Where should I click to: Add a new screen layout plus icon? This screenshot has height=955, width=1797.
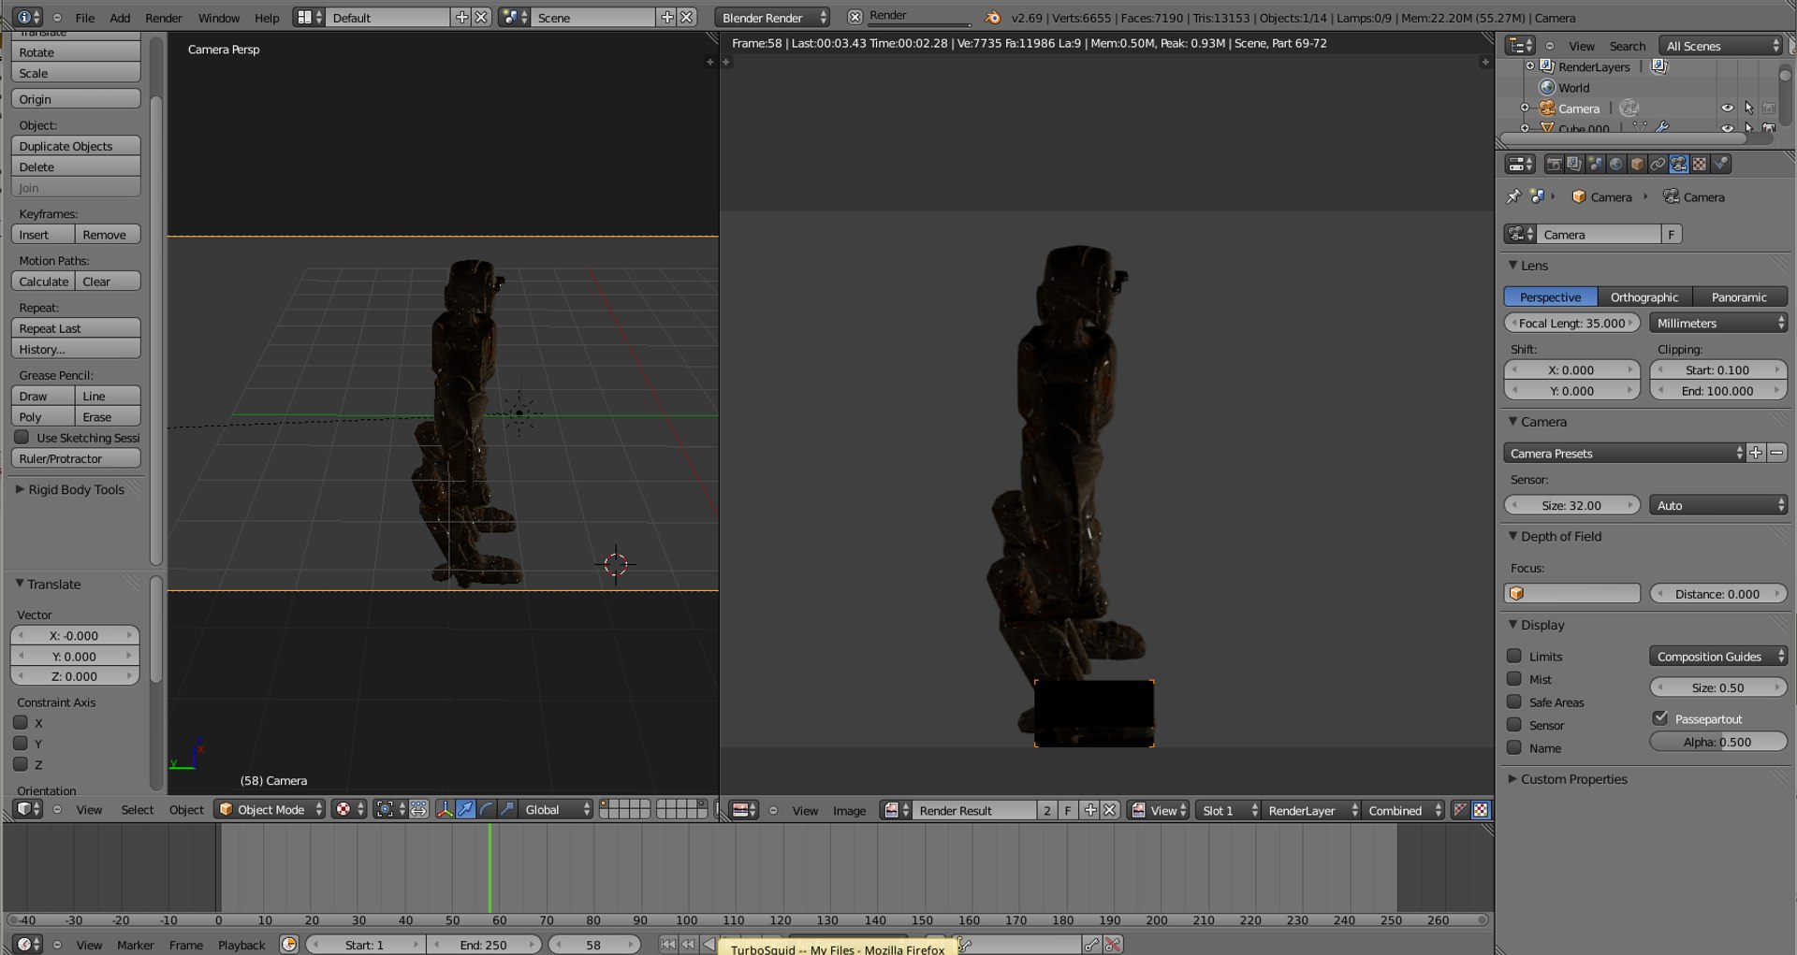point(461,17)
